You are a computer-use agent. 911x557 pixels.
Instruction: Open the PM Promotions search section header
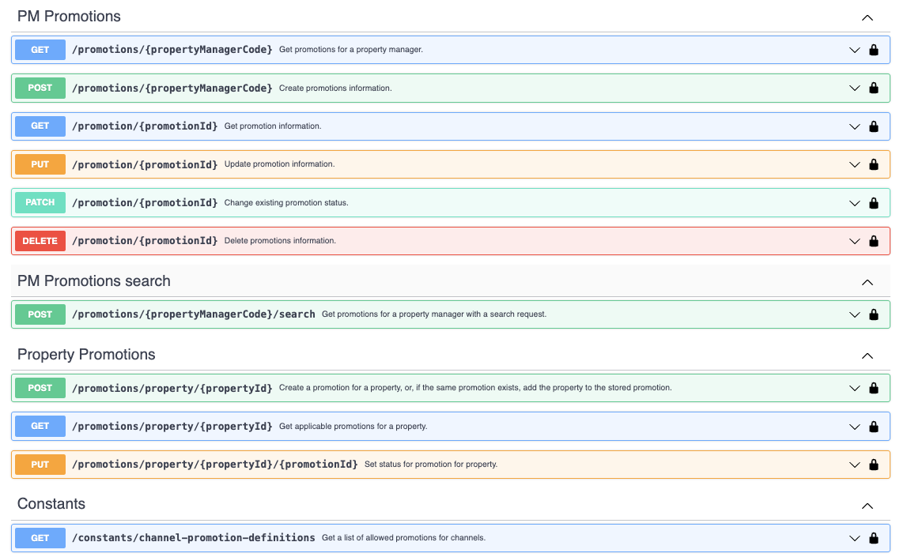(x=94, y=281)
